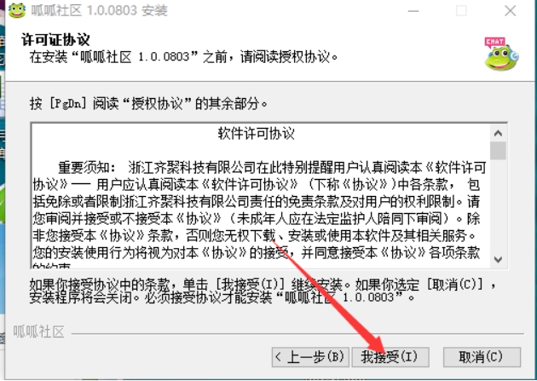Click the license agreement scrollbar thumb
The width and height of the screenshot is (537, 381).
pyautogui.click(x=498, y=151)
